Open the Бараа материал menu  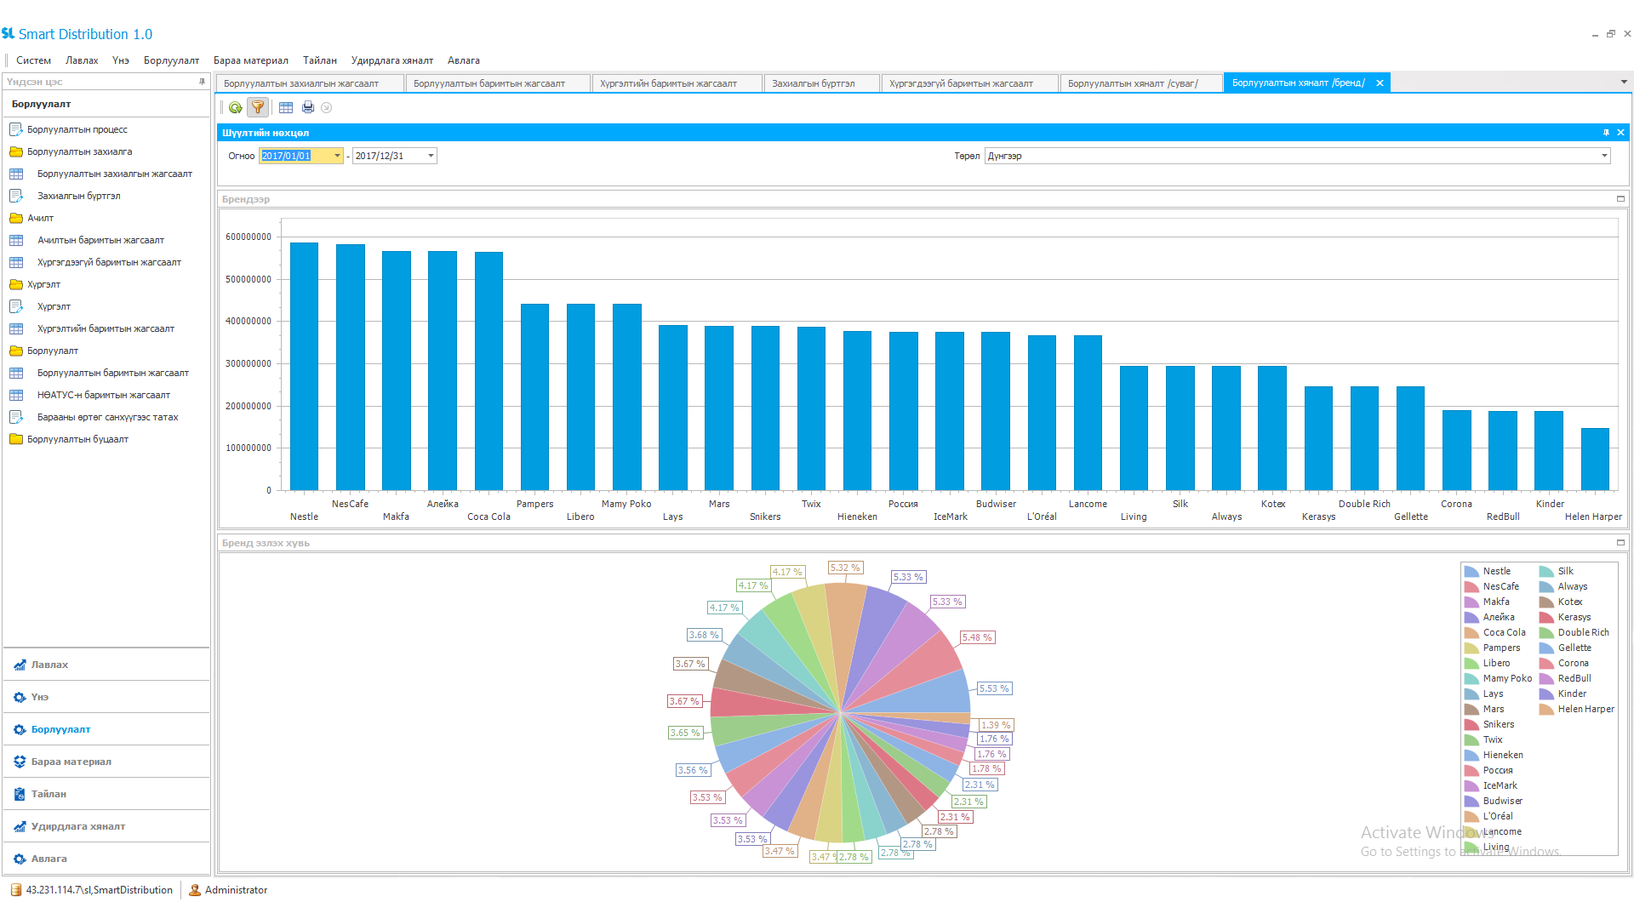coord(251,60)
